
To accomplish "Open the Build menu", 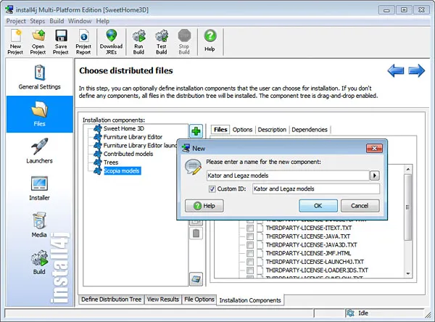I will 57,21.
